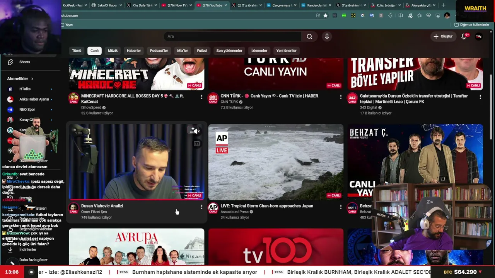495x278 pixels.
Task: Open the HTalks channel avatar
Action: tap(10, 89)
